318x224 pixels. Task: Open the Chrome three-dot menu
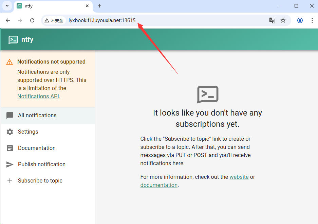click(312, 20)
